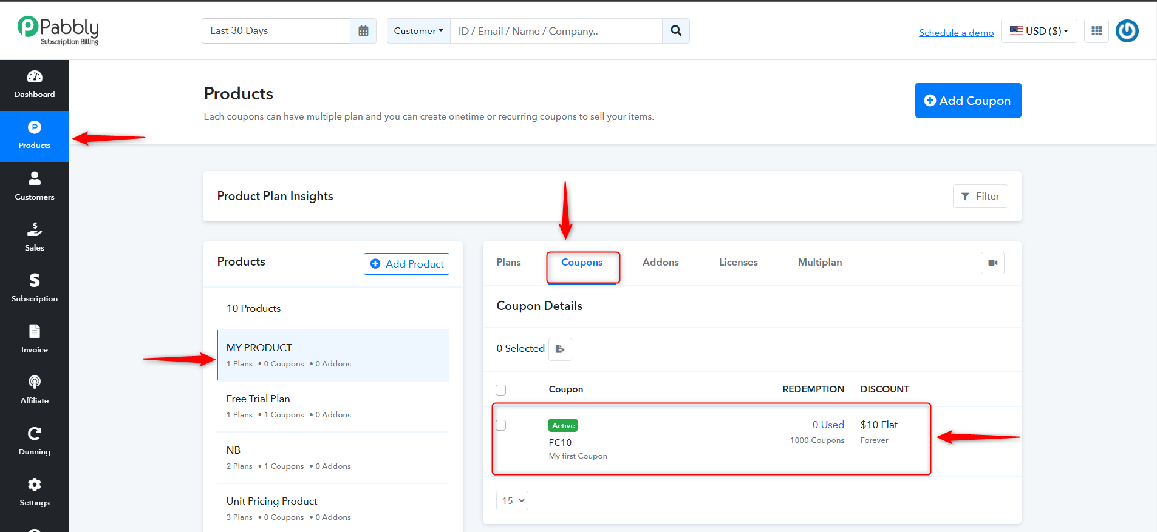
Task: Tick the select-all checkbox in the Coupon header
Action: [501, 389]
